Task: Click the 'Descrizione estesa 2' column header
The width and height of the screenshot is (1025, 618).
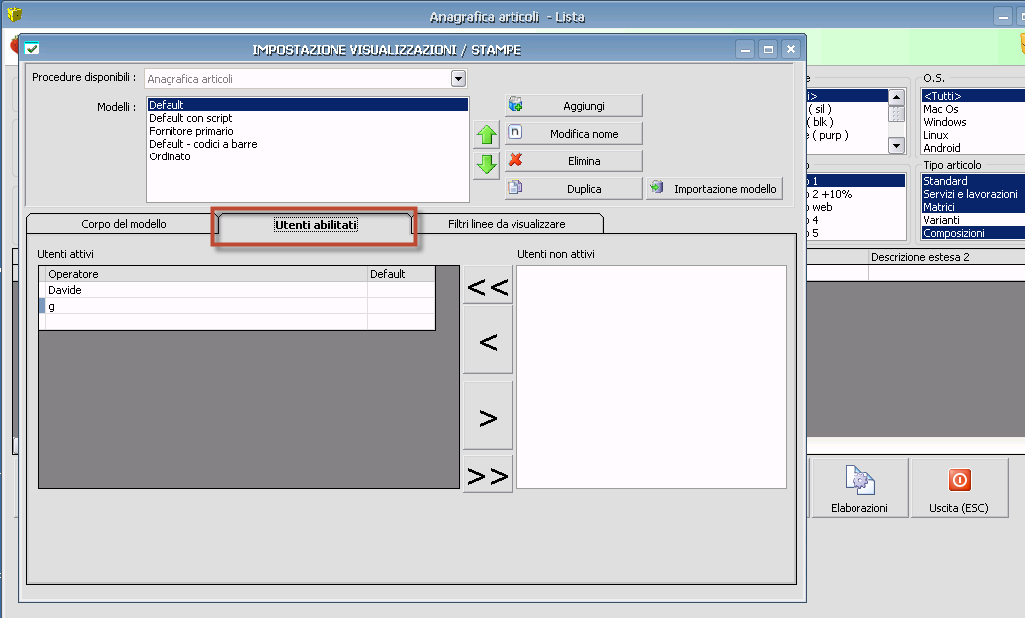Action: click(x=946, y=257)
